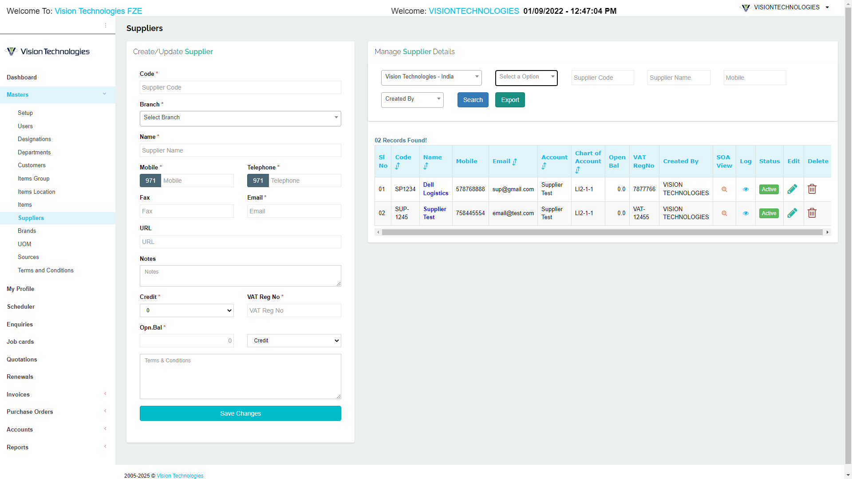
Task: Open the Quotations sidebar menu item
Action: [22, 359]
